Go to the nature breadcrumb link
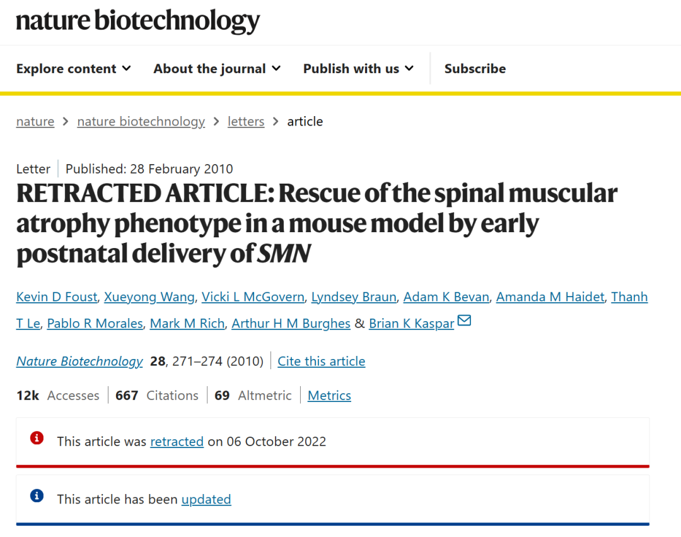The width and height of the screenshot is (681, 537). coord(35,122)
